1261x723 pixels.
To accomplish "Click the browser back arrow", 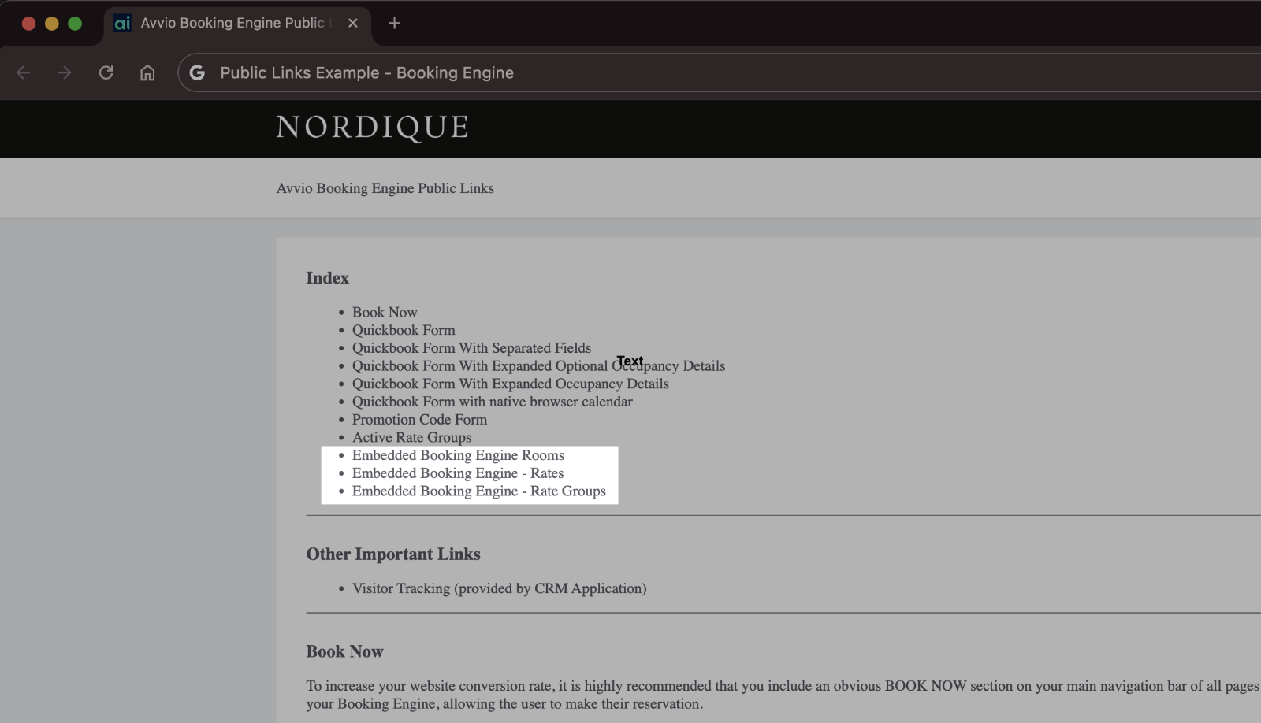I will point(24,72).
